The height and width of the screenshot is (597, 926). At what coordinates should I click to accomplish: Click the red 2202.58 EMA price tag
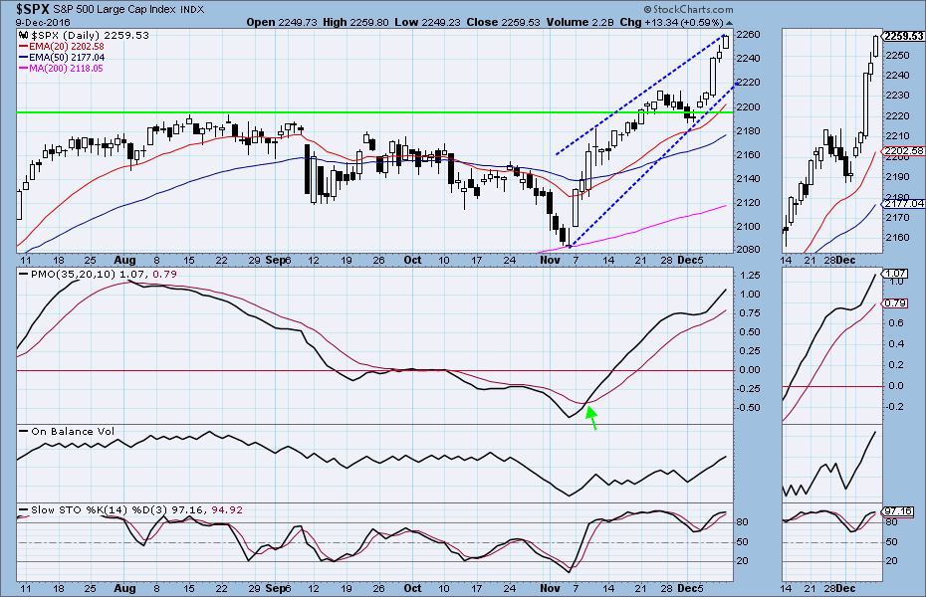click(904, 150)
